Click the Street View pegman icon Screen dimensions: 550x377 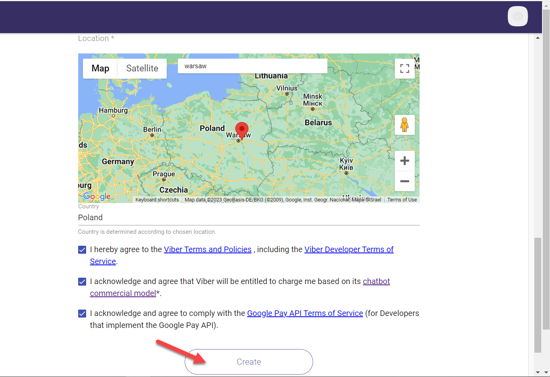tap(404, 125)
